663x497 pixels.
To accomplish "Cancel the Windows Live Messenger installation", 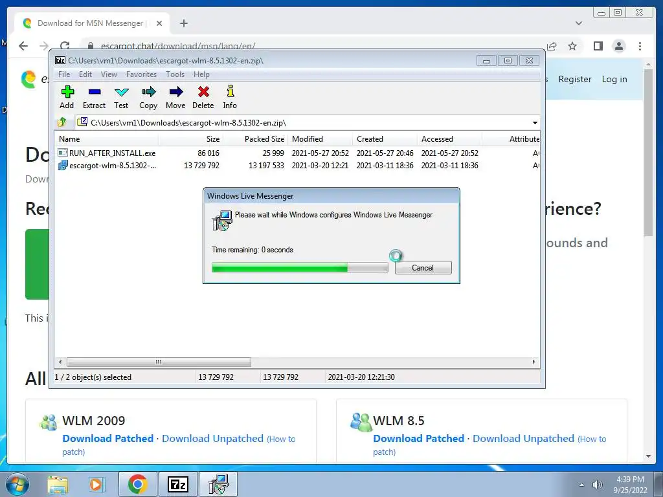I will pyautogui.click(x=423, y=267).
